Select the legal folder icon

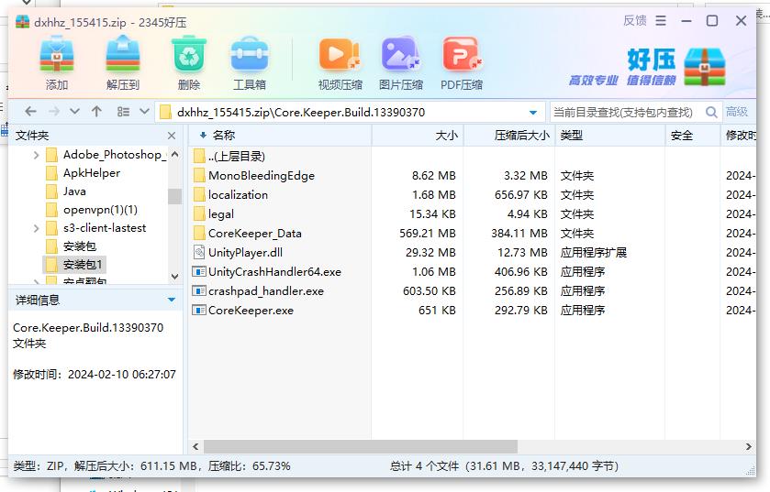coord(199,214)
